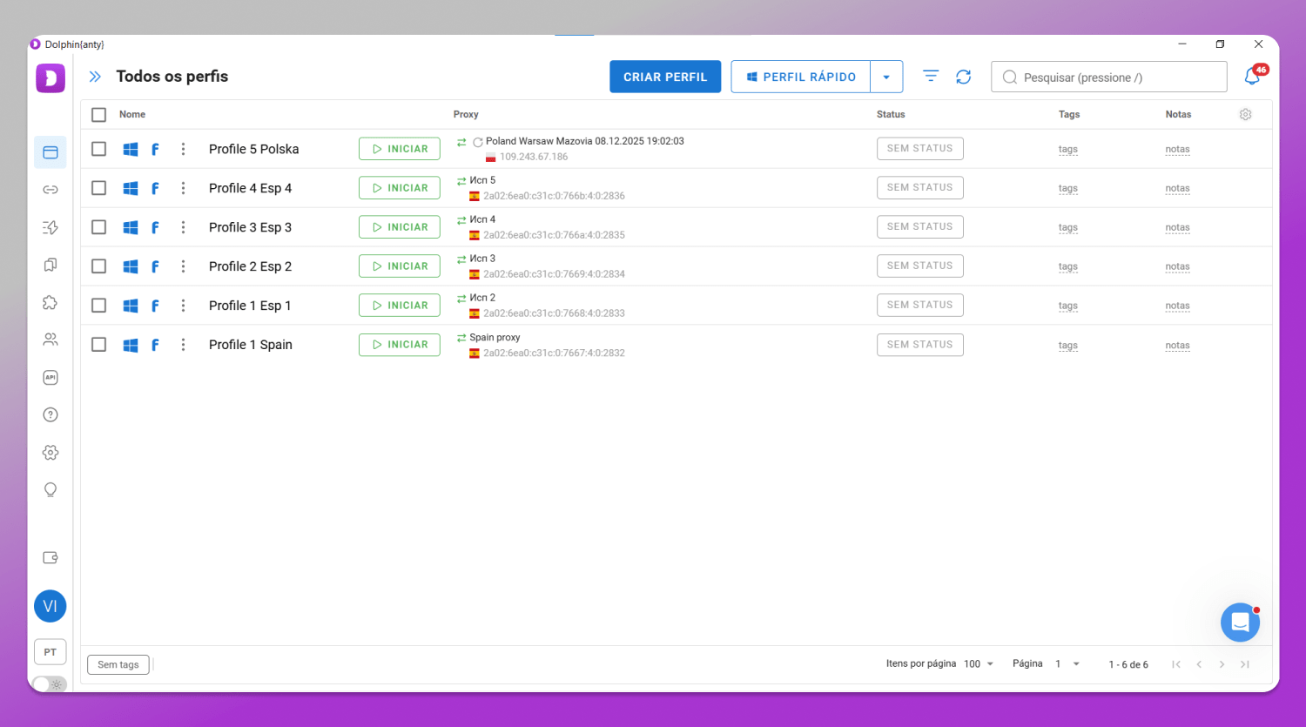This screenshot has width=1306, height=727.
Task: Click the Perfil Rápido button
Action: pos(801,77)
